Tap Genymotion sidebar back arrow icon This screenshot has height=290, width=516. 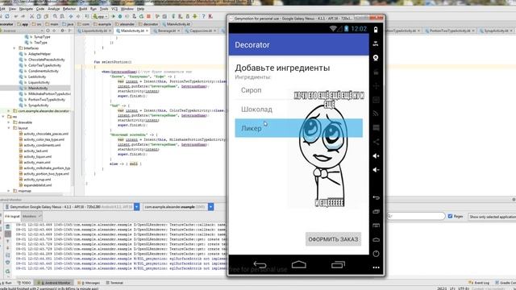[376, 197]
